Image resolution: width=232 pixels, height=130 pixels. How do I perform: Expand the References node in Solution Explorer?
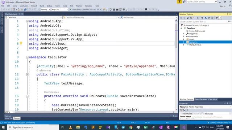click(184, 36)
